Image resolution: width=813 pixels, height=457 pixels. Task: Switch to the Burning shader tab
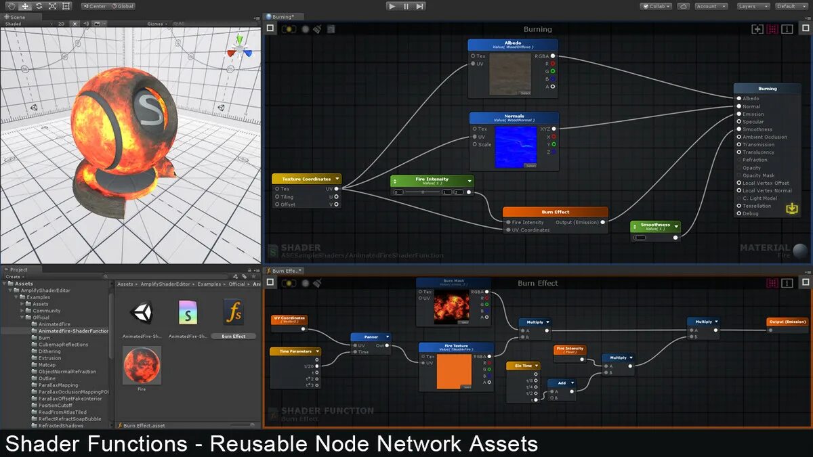[x=282, y=16]
